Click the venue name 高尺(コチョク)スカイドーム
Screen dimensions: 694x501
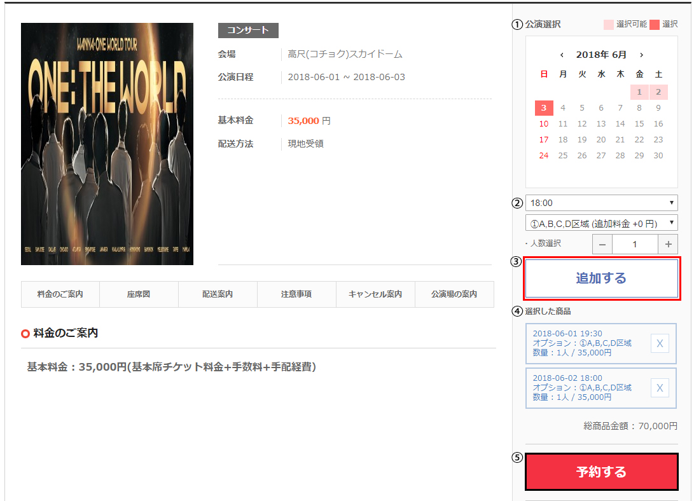point(345,54)
